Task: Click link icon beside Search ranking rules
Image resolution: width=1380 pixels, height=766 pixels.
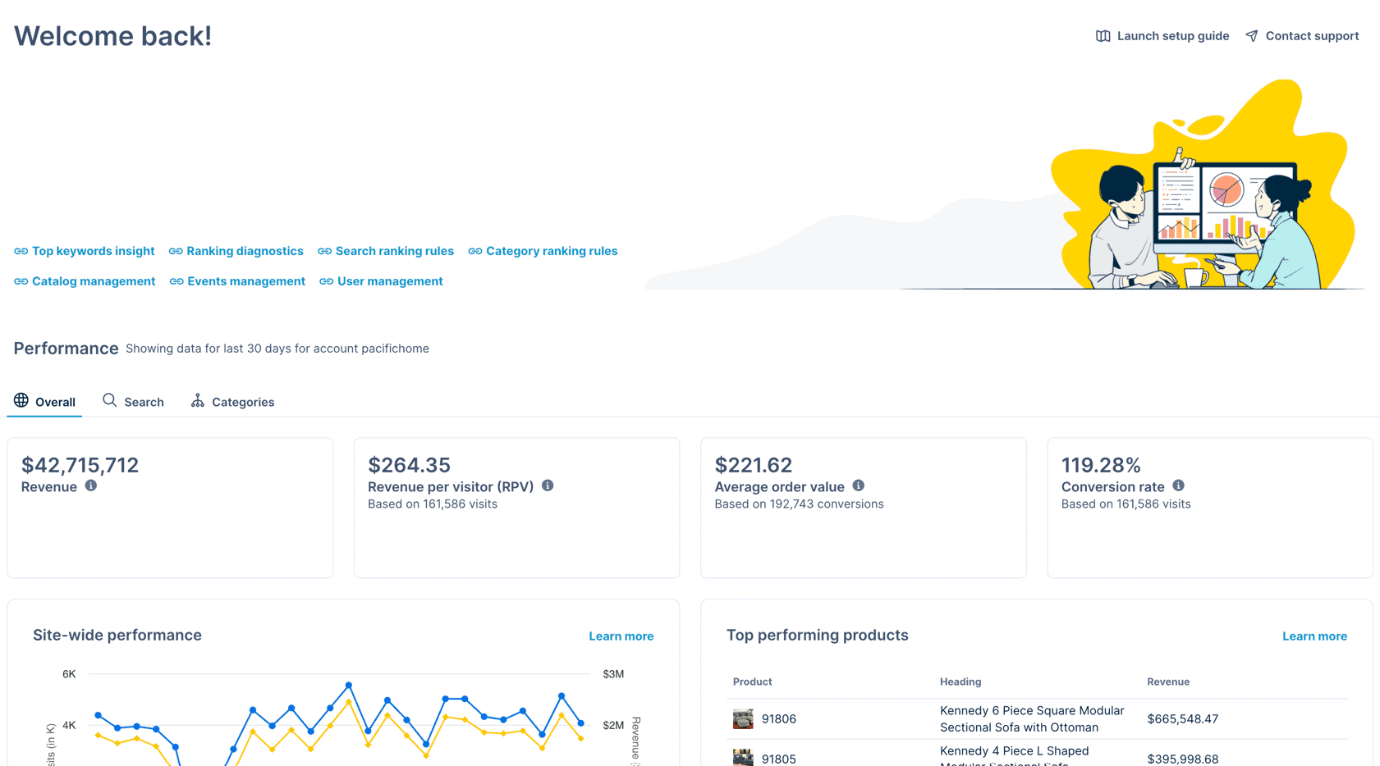Action: [325, 251]
